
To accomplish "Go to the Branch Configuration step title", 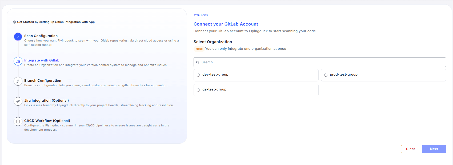I will point(43,81).
